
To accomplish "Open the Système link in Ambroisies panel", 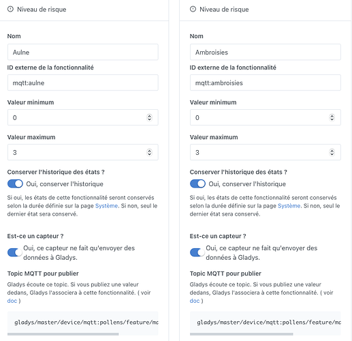I will 289,206.
